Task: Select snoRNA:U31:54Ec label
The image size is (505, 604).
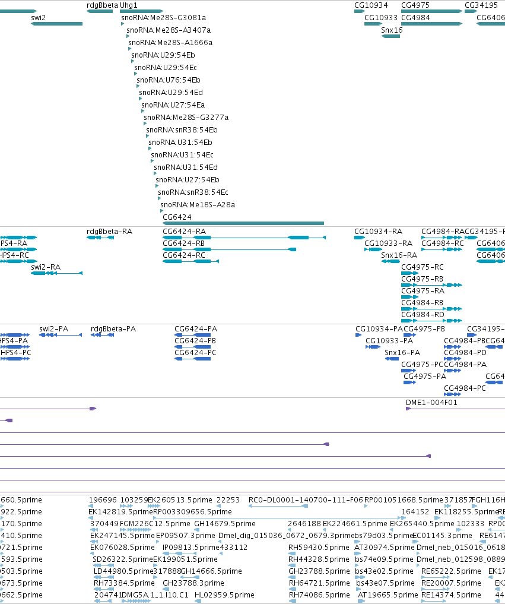Action: click(182, 155)
